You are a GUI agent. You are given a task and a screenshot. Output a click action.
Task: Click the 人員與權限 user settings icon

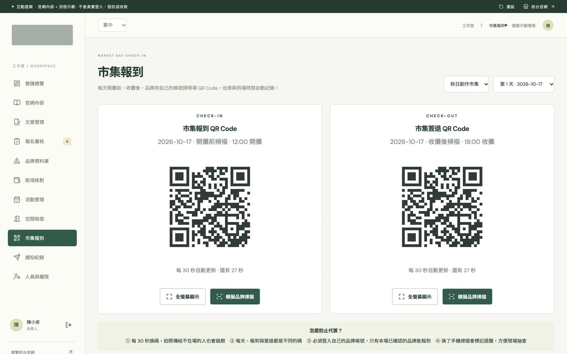(17, 276)
